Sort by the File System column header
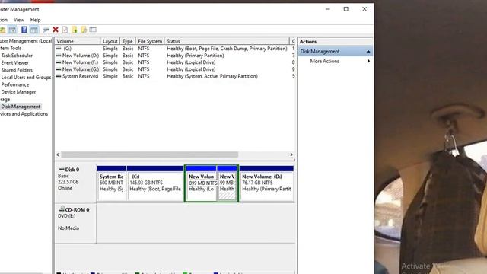The image size is (487, 274). coord(150,41)
